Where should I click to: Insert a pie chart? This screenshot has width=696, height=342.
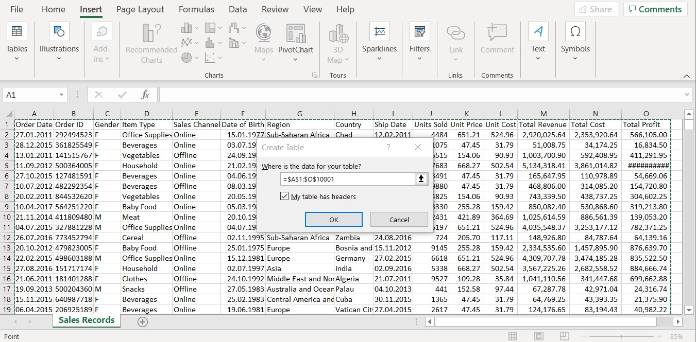[188, 57]
